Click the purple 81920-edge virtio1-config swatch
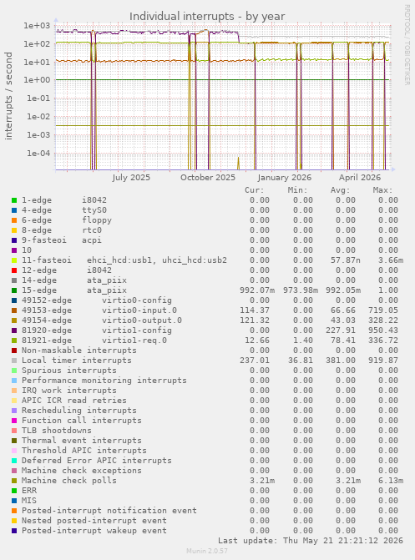 coord(14,330)
